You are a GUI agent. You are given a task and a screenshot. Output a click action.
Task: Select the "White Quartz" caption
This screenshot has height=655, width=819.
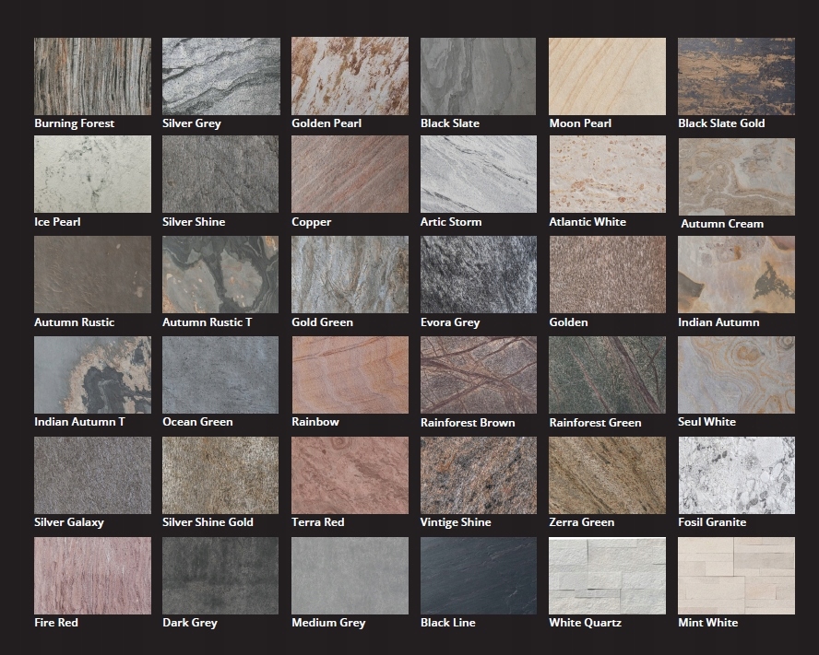pyautogui.click(x=586, y=623)
